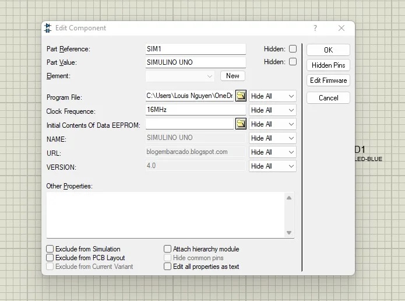Click Other Properties scrollbar up arrow
Image resolution: width=405 pixels, height=301 pixels.
[289, 198]
